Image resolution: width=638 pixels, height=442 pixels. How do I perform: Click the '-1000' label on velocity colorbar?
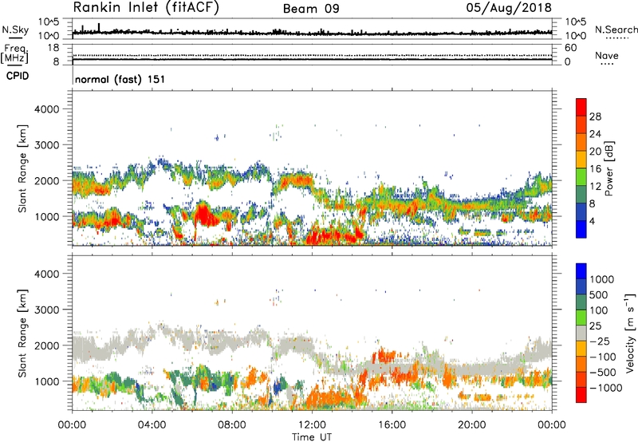point(605,388)
